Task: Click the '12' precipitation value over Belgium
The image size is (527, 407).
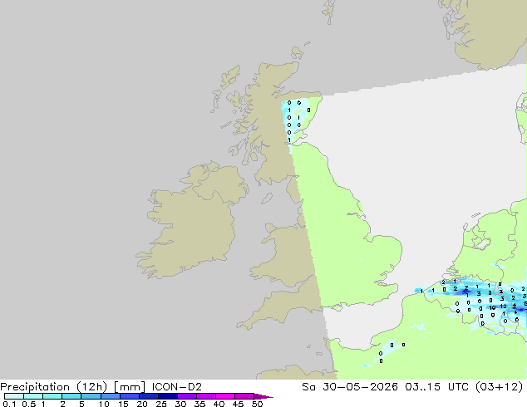Action: click(x=503, y=306)
